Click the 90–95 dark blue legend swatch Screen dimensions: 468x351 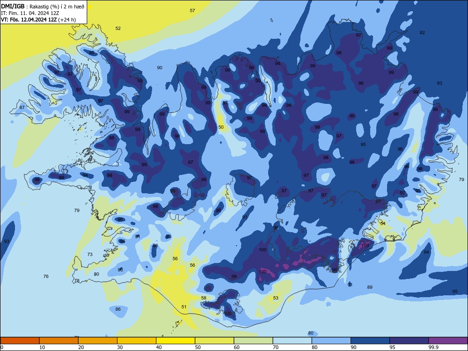(x=370, y=341)
